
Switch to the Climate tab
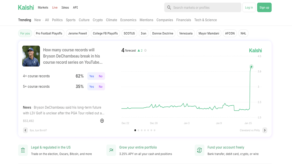pos(112,20)
